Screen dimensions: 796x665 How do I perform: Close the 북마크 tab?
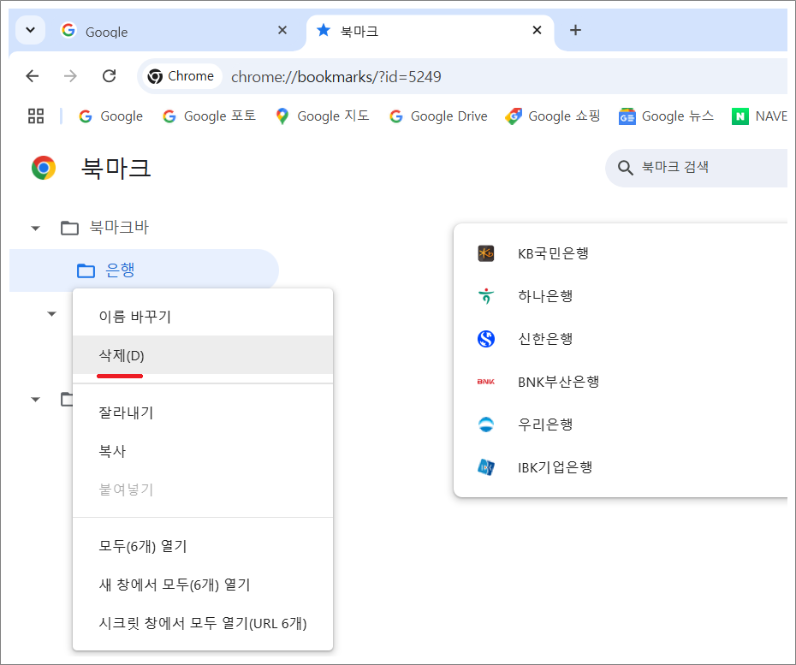[x=537, y=31]
